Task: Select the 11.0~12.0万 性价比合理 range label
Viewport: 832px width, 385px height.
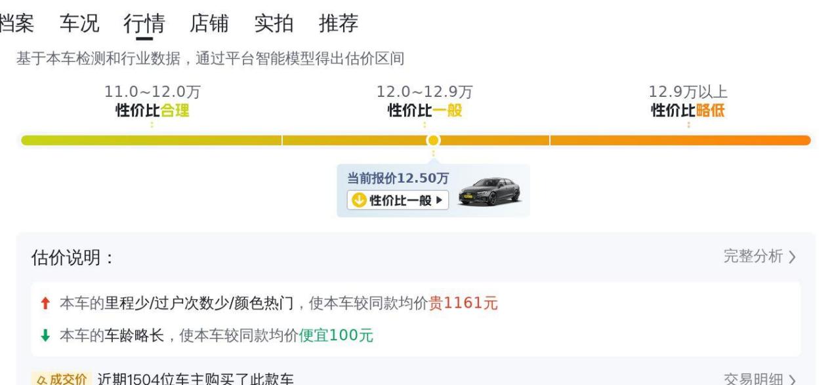Action: 152,101
